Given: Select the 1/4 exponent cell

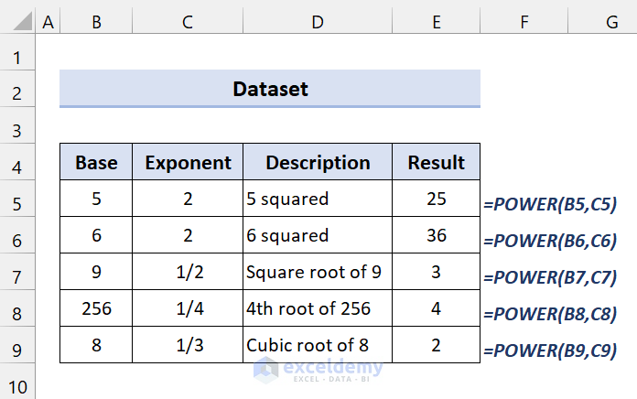Looking at the screenshot, I should pyautogui.click(x=188, y=308).
